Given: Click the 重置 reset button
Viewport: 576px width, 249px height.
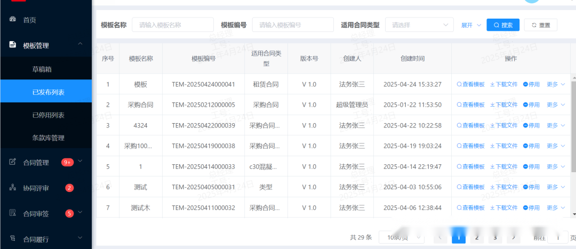Looking at the screenshot, I should pos(540,25).
